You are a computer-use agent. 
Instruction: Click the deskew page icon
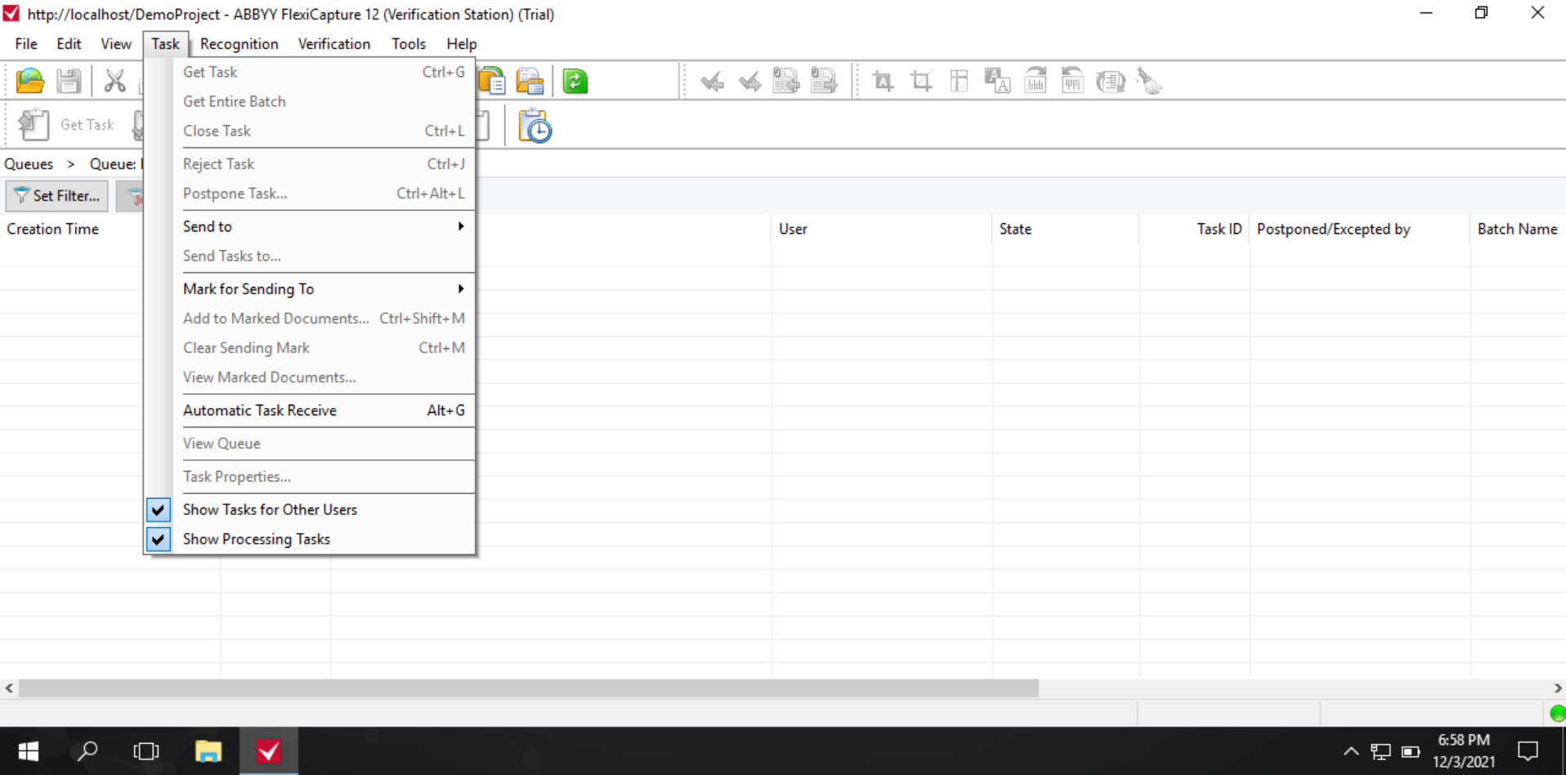click(1111, 81)
